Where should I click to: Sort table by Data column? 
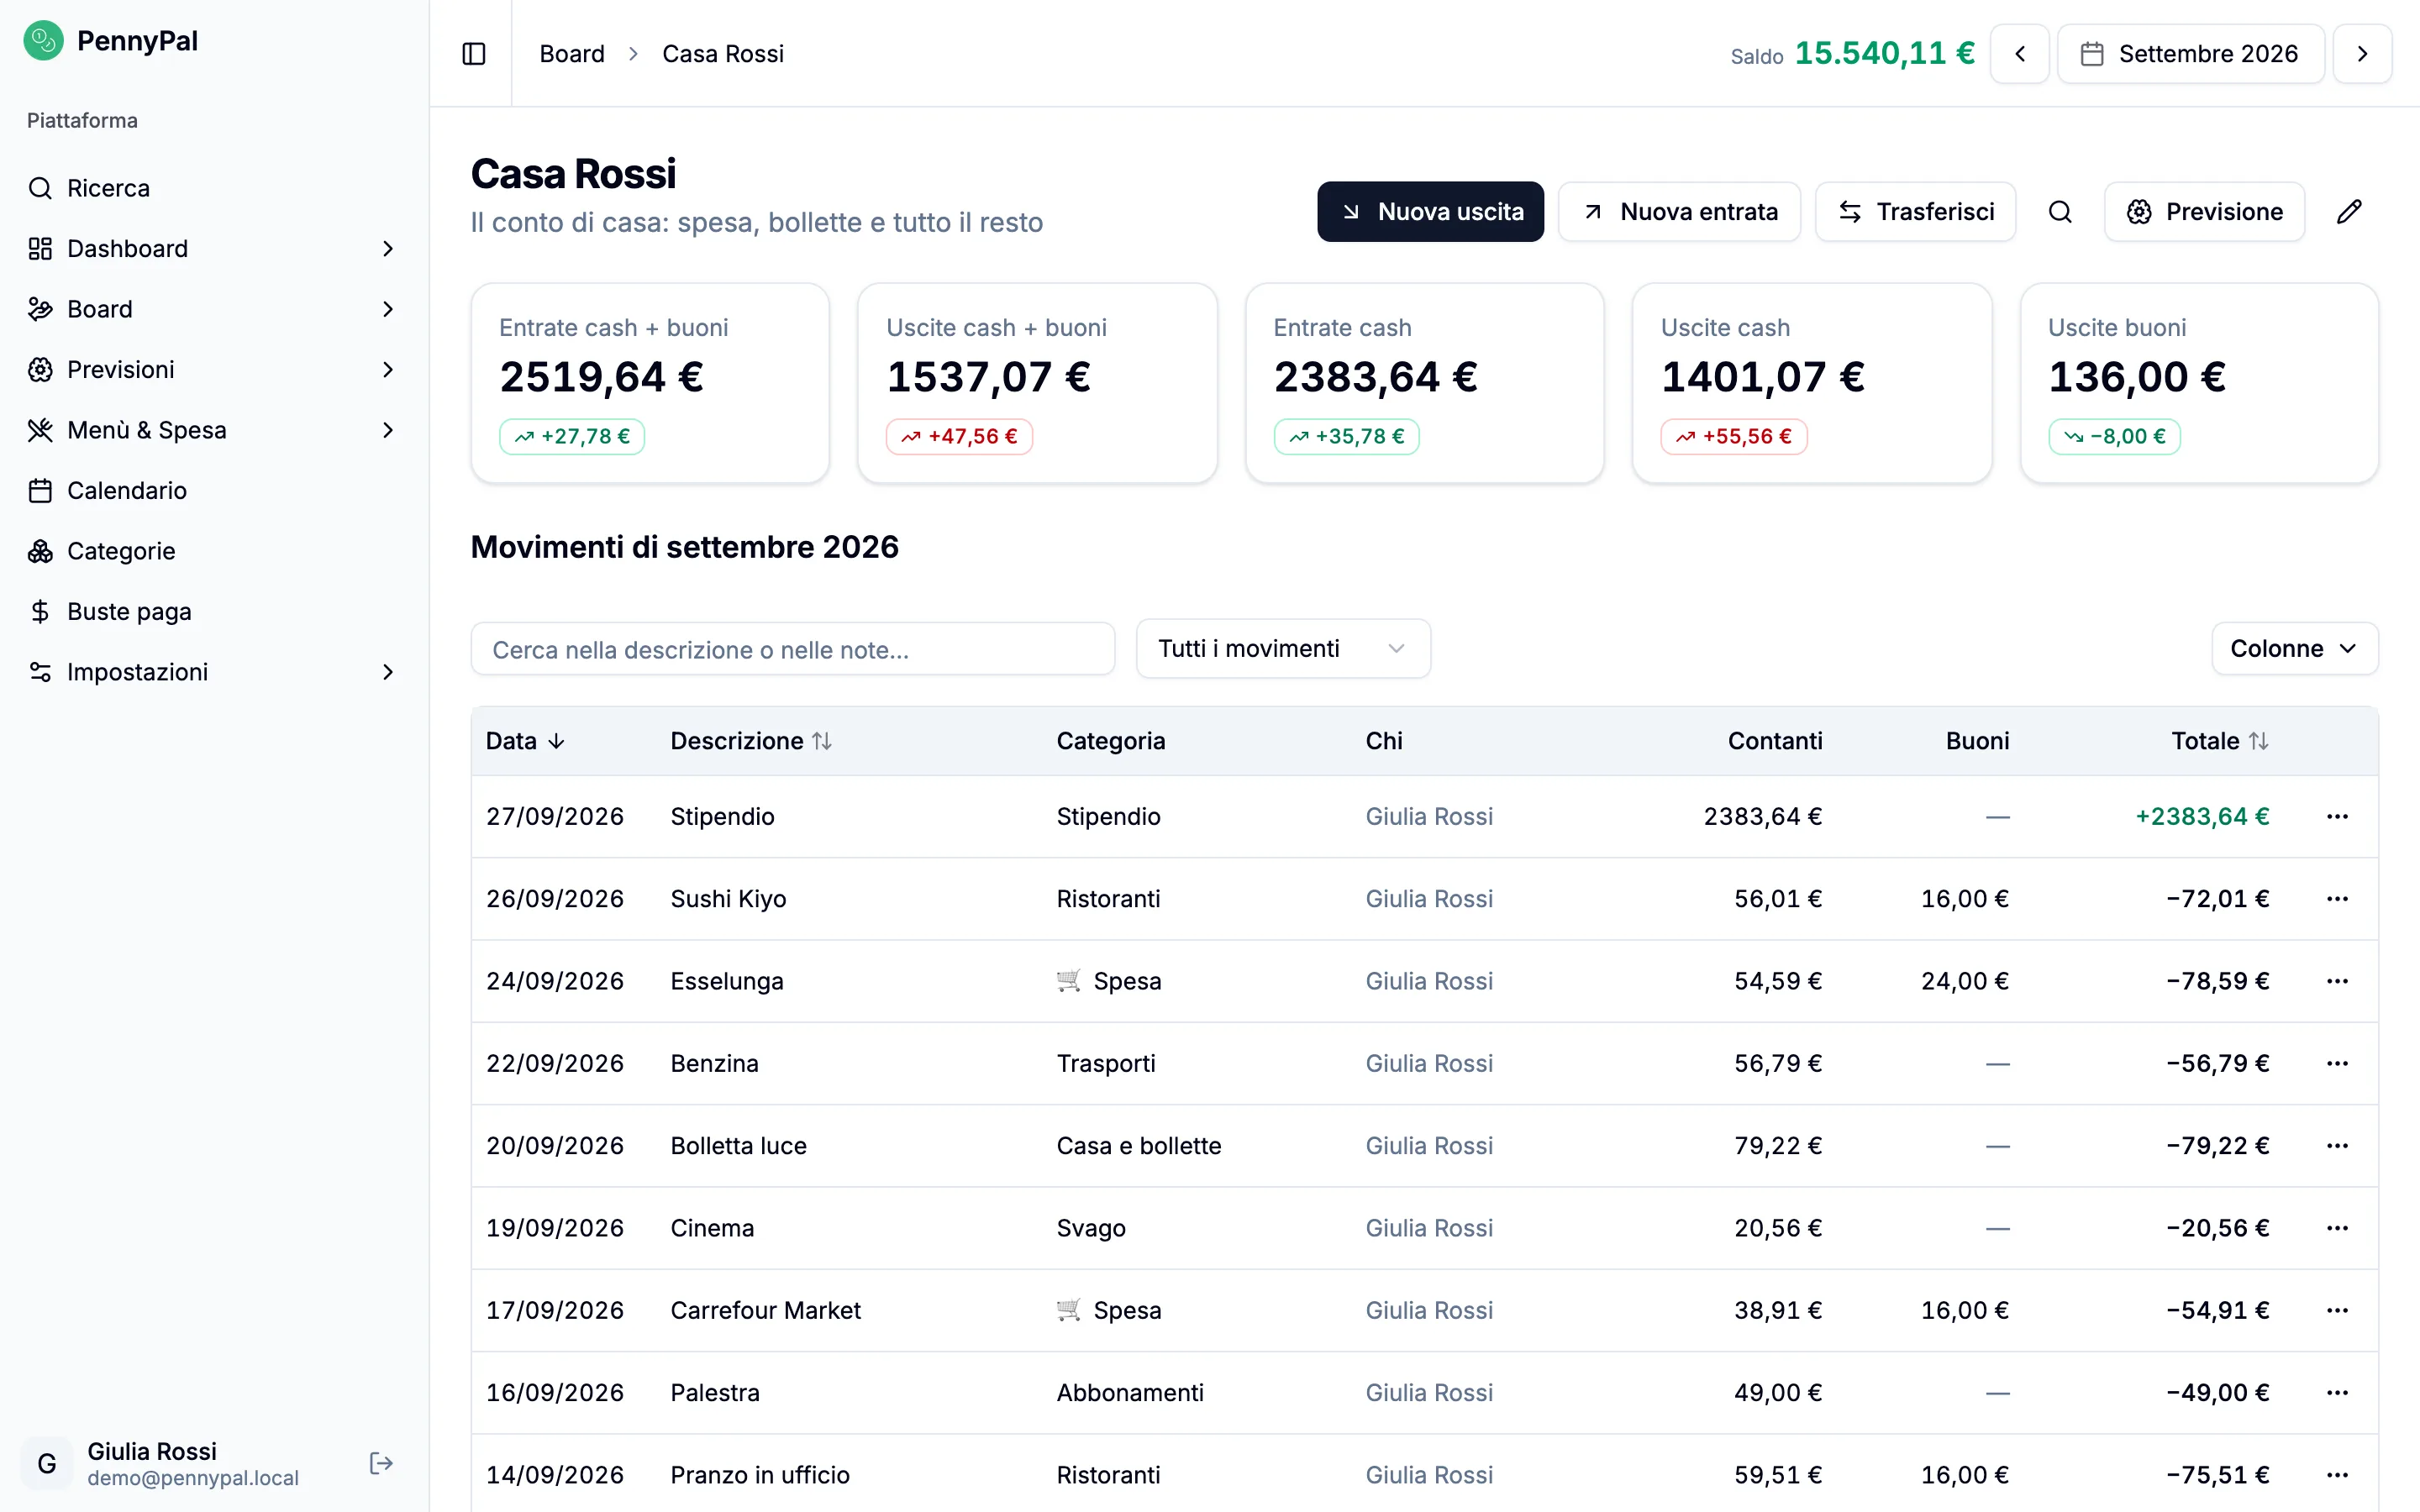pos(526,741)
